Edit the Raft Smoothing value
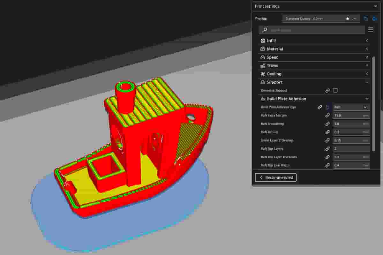 [351, 124]
